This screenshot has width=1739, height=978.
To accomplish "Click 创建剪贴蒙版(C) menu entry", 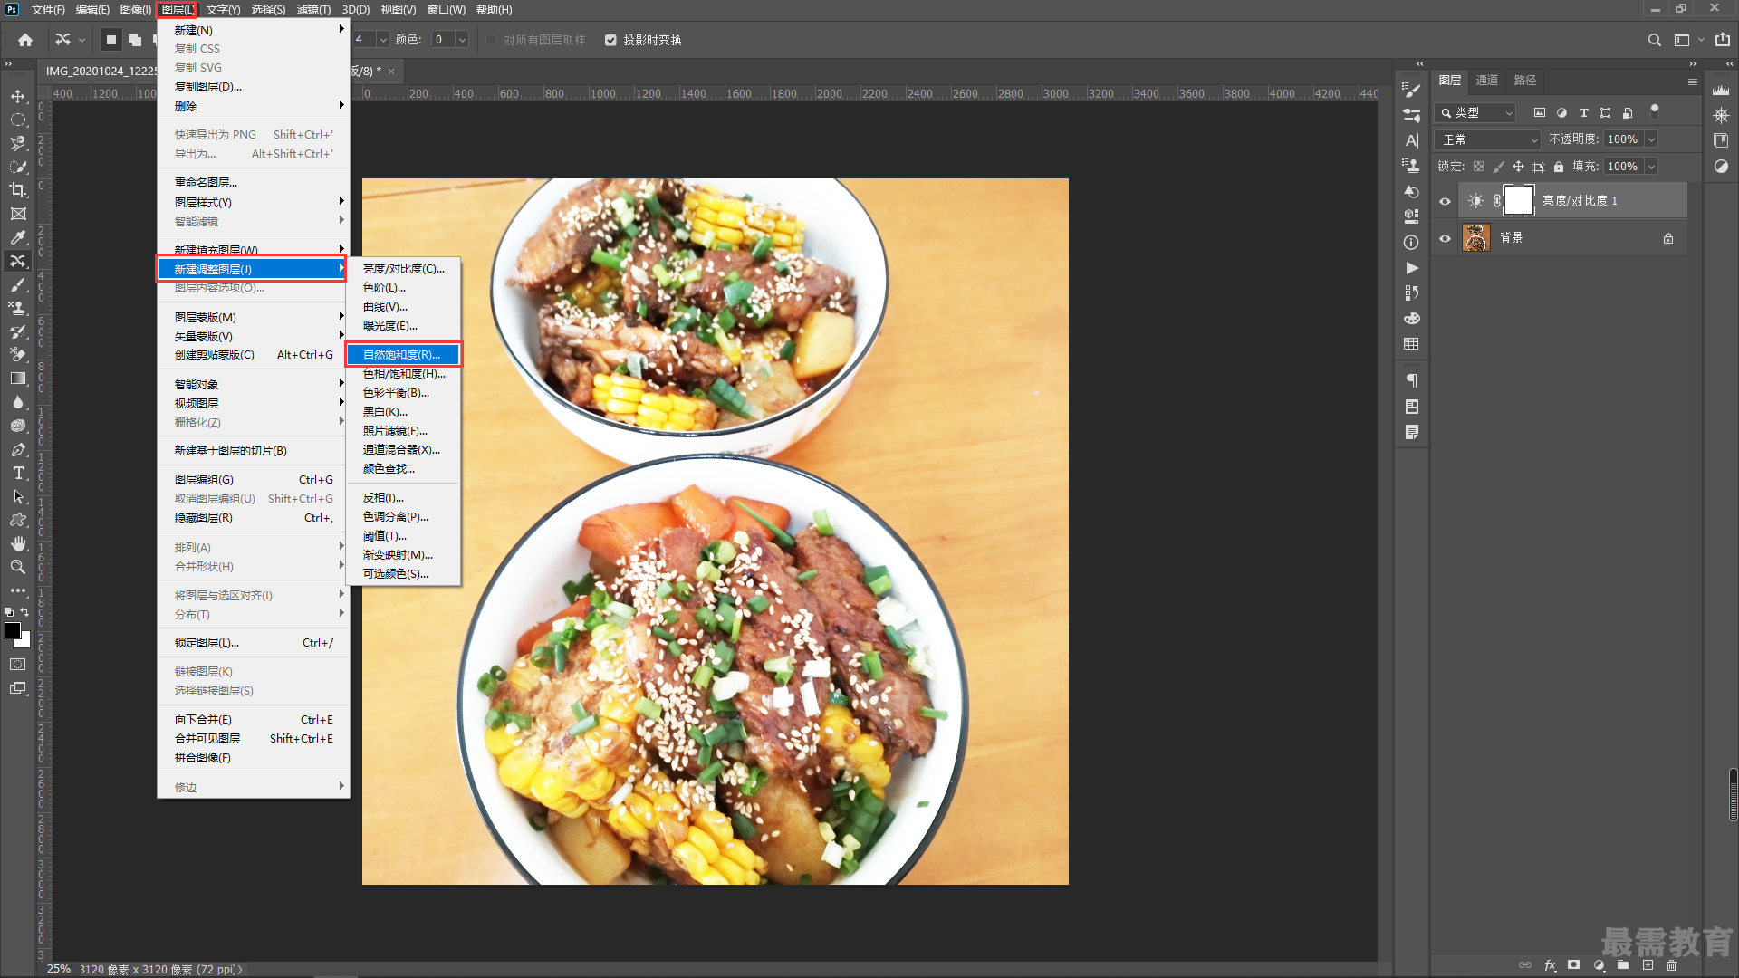I will coord(254,355).
